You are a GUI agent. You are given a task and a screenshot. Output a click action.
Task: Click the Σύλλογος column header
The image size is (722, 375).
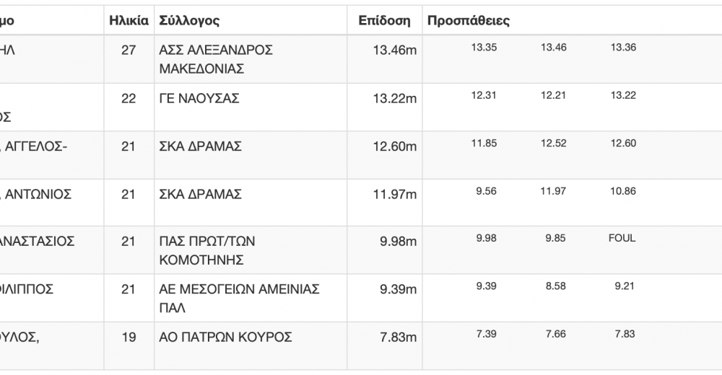[189, 21]
